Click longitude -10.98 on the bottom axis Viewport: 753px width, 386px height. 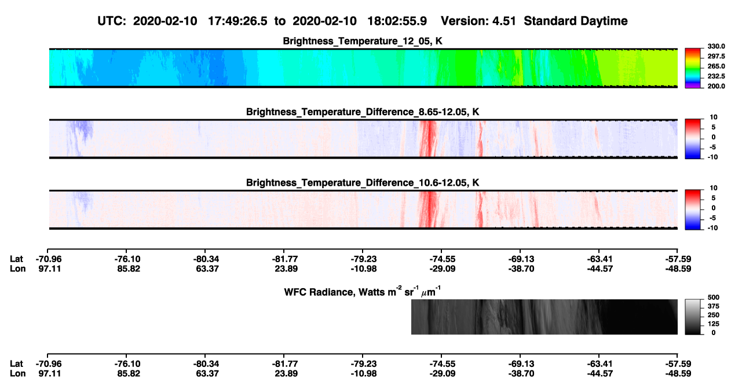364,373
